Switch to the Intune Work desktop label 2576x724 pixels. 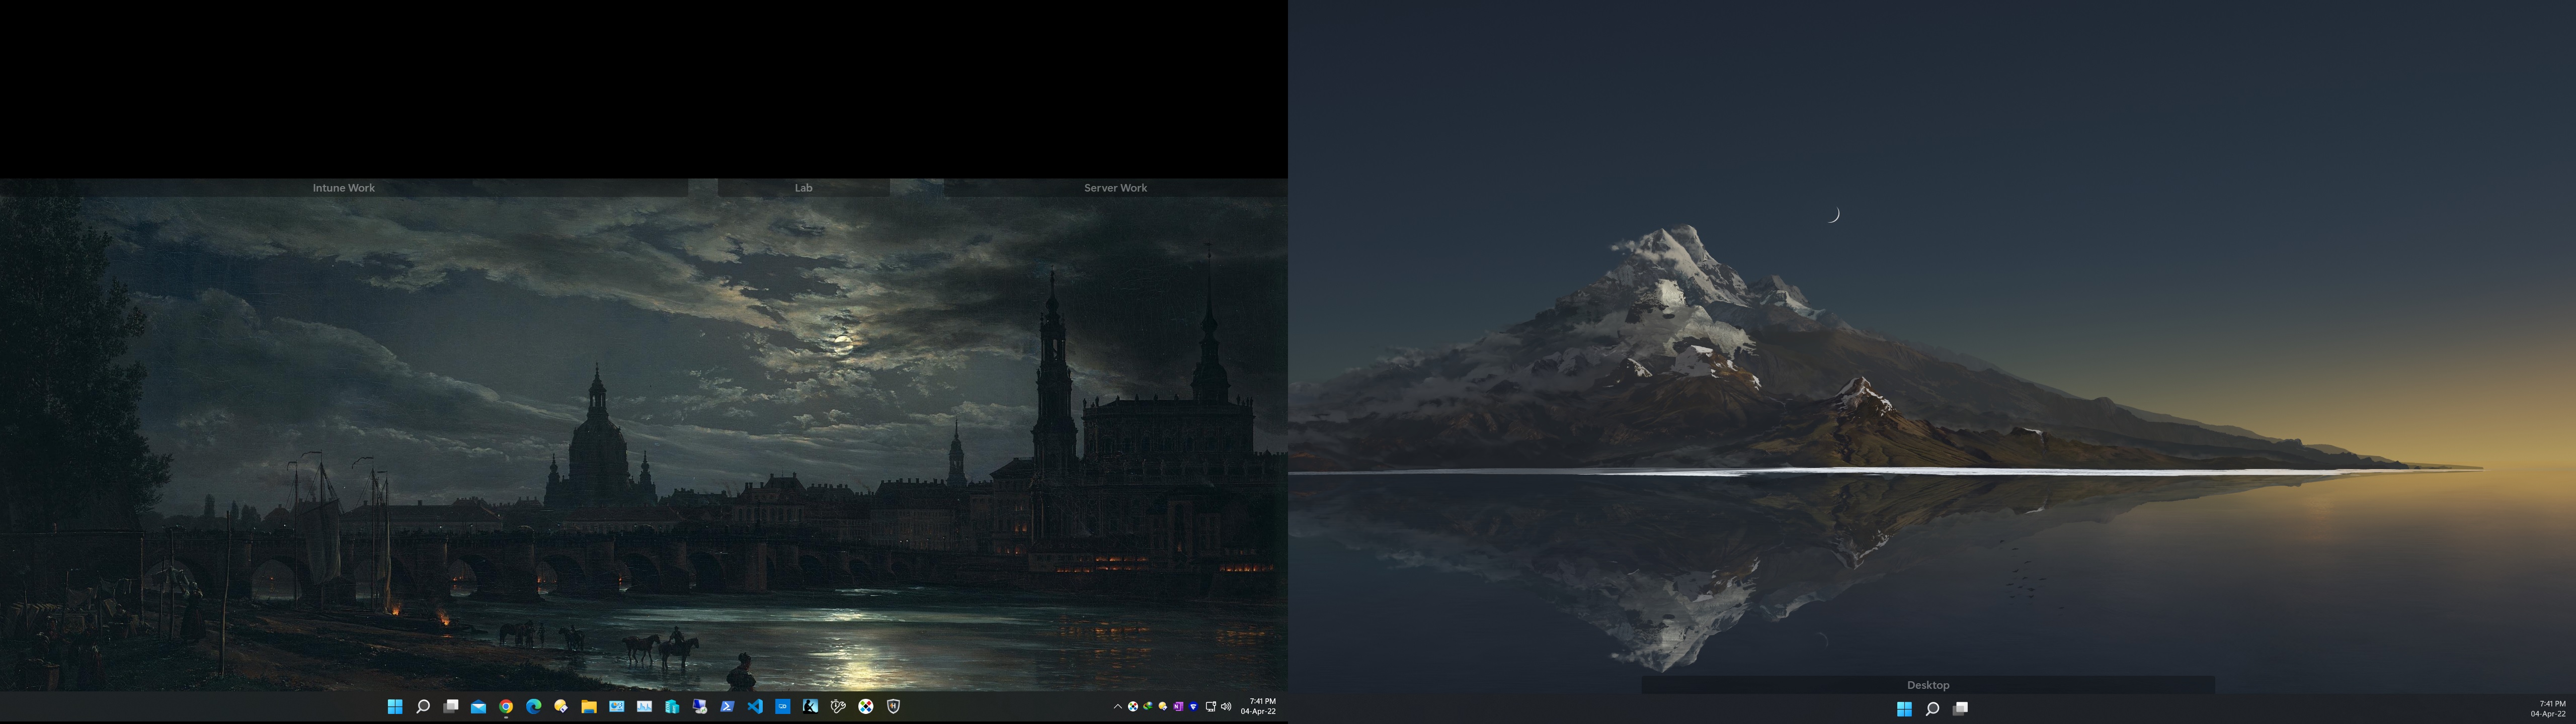(343, 188)
